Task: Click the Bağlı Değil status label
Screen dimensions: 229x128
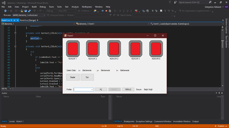Action: tap(148, 89)
